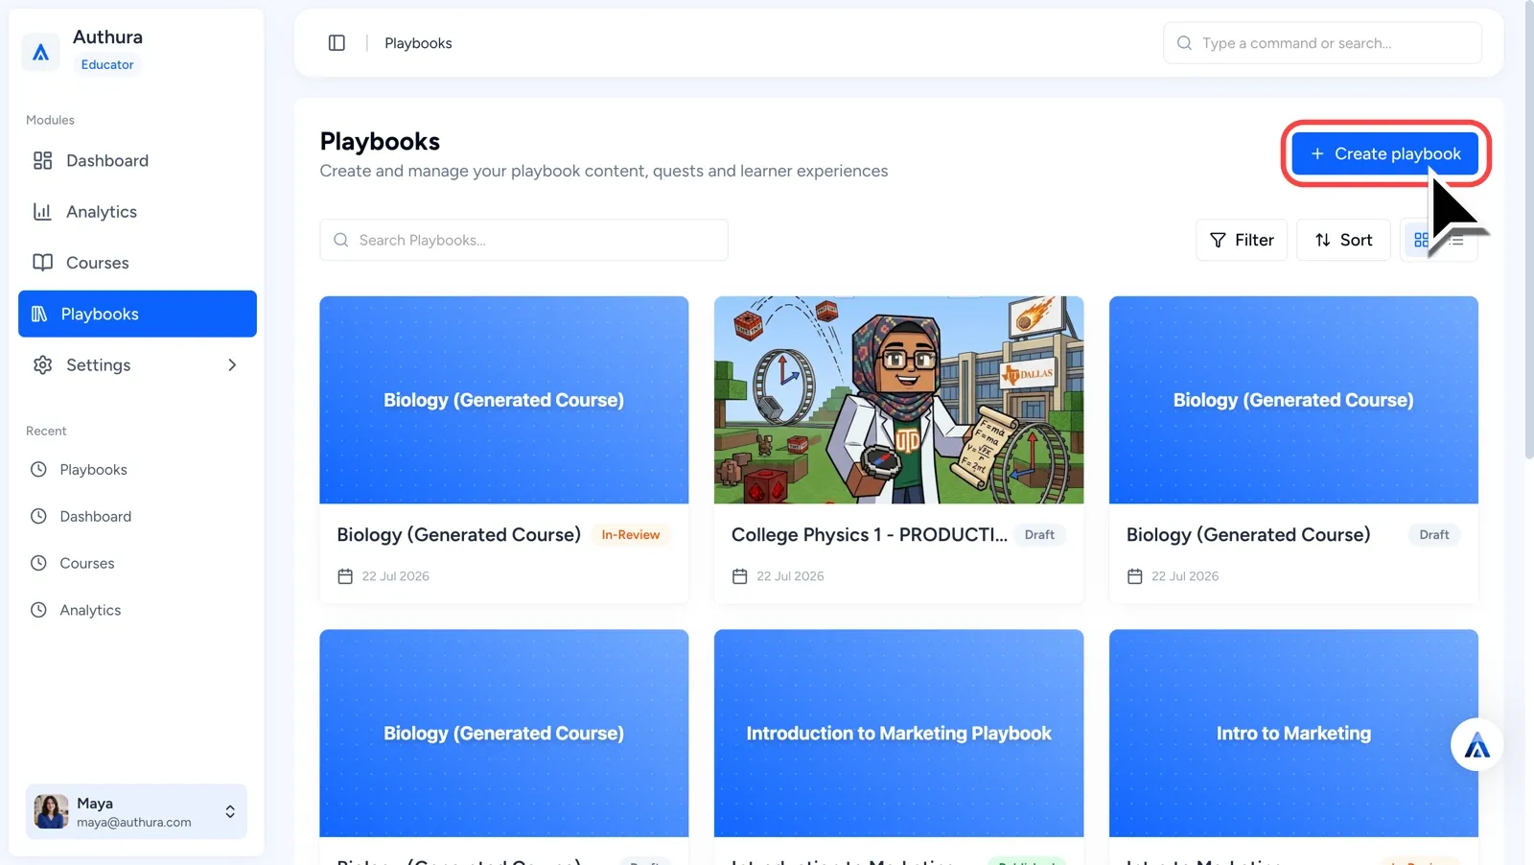Viewport: 1534px width, 865px height.
Task: Open the Filter options
Action: [1242, 240]
